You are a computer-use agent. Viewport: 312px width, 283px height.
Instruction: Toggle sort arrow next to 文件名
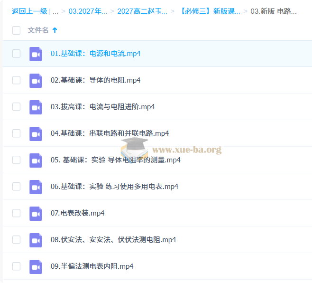[x=55, y=30]
